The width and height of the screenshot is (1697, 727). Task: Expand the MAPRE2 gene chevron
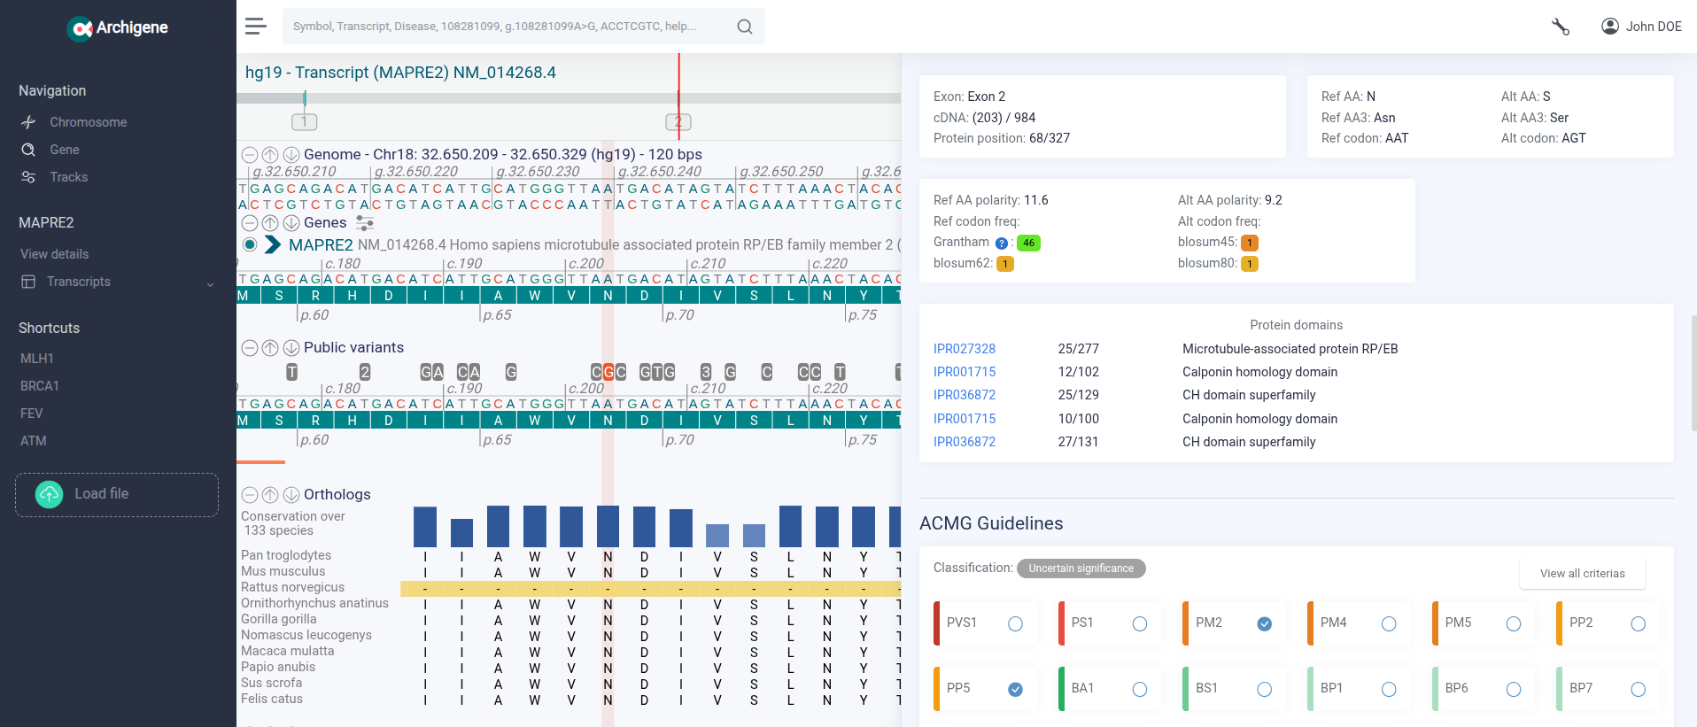(x=273, y=245)
